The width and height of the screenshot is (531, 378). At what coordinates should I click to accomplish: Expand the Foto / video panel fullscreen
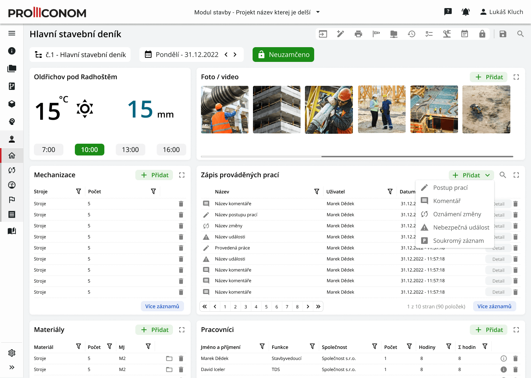[x=516, y=77]
